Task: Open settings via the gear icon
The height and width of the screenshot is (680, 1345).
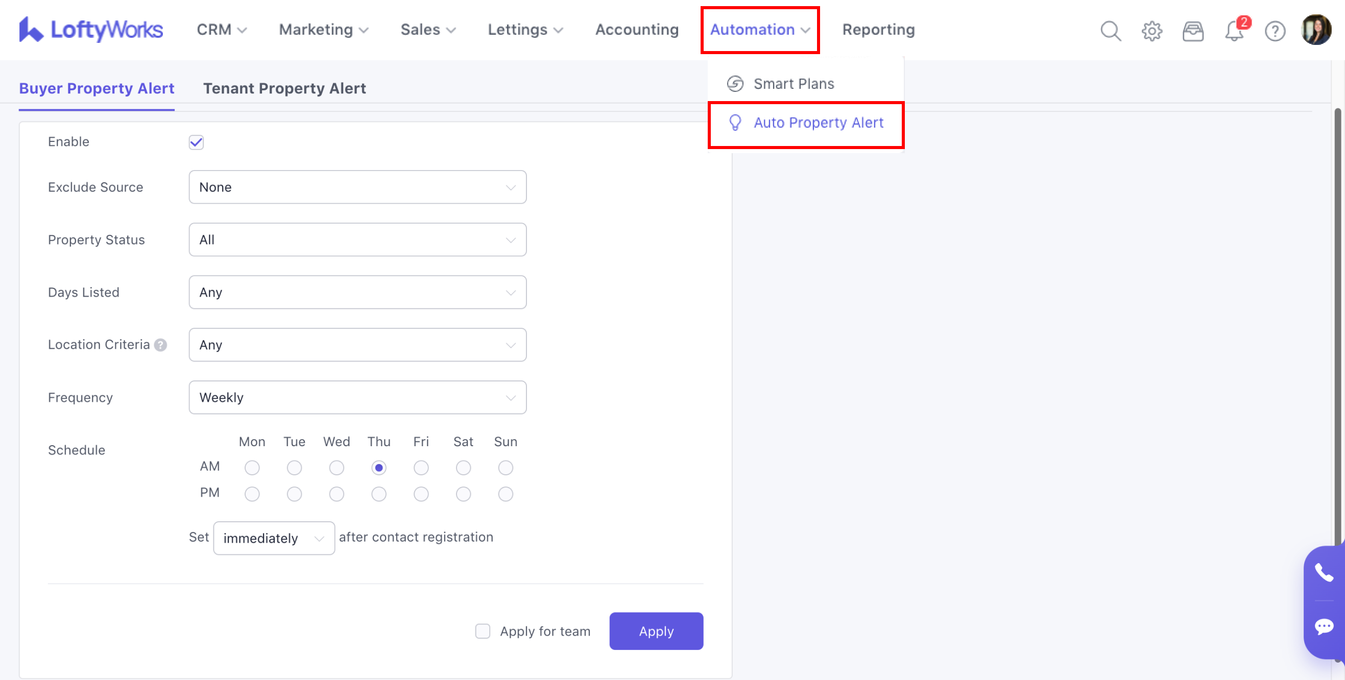Action: pos(1151,31)
